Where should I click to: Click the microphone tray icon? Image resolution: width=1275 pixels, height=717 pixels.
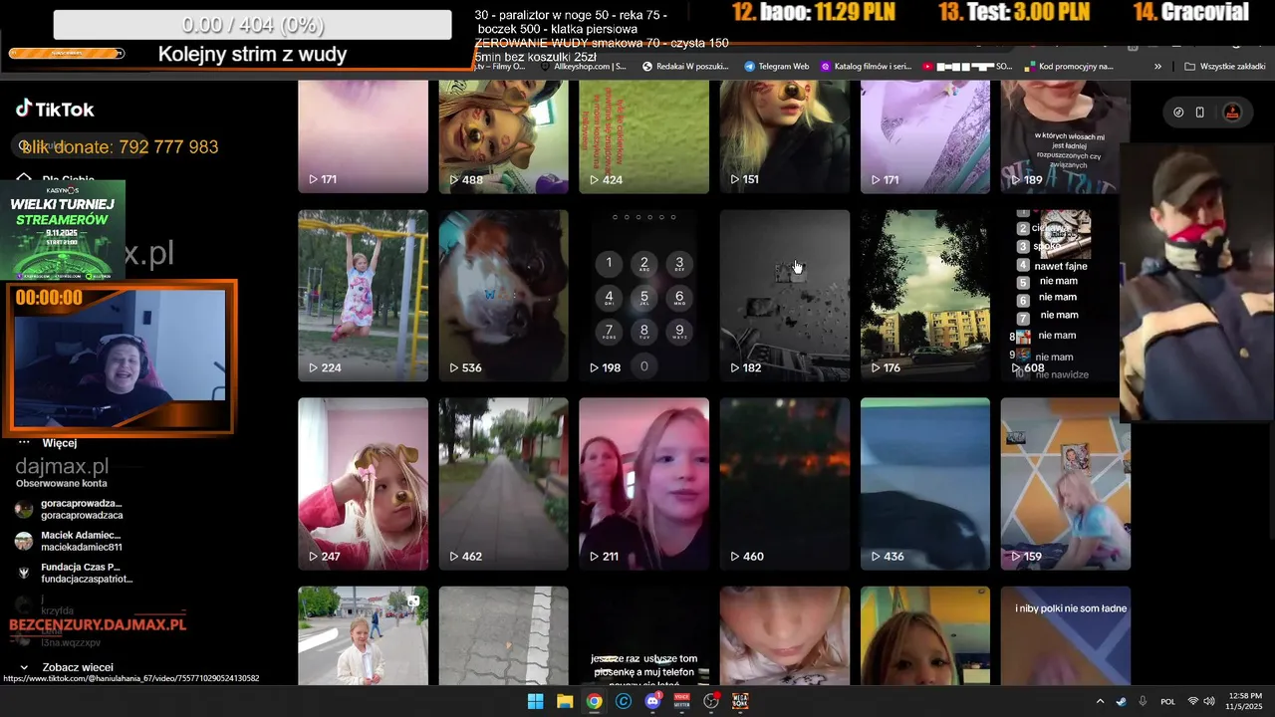coord(1143,701)
